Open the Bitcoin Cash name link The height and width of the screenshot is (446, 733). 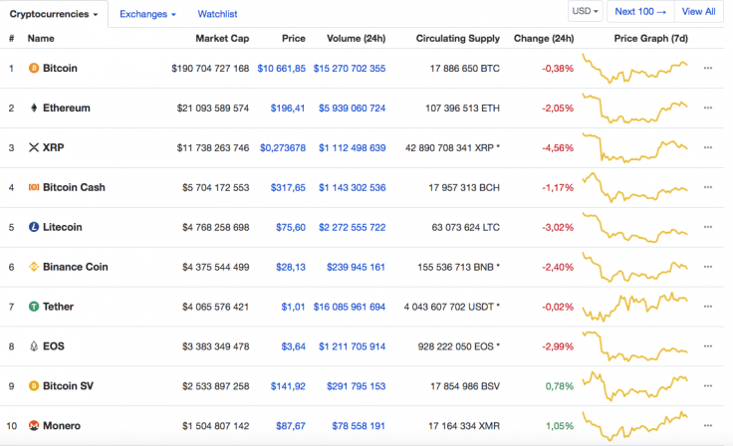74,187
